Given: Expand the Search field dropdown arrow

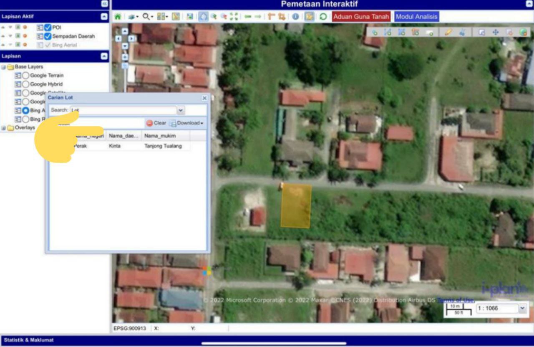Looking at the screenshot, I should coord(181,111).
